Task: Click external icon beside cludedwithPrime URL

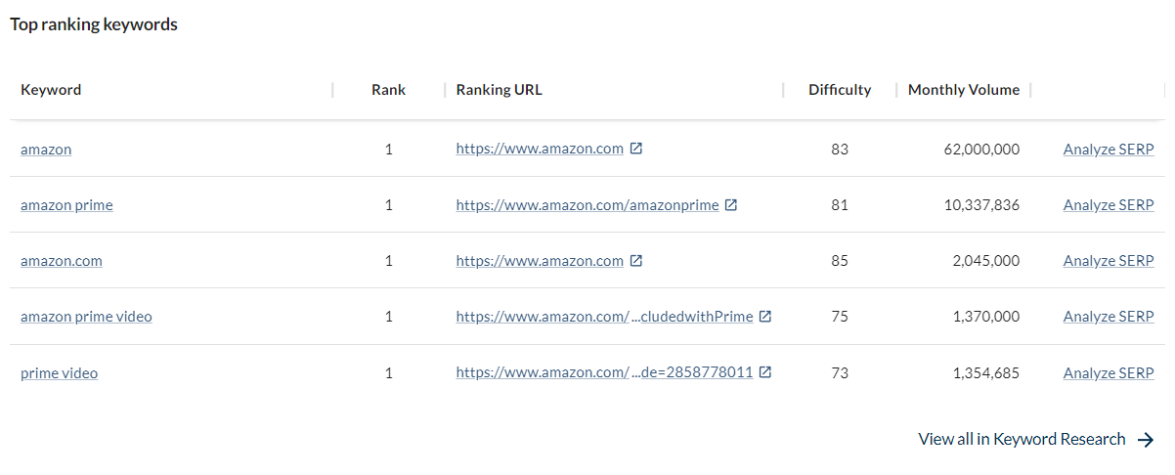Action: (765, 317)
